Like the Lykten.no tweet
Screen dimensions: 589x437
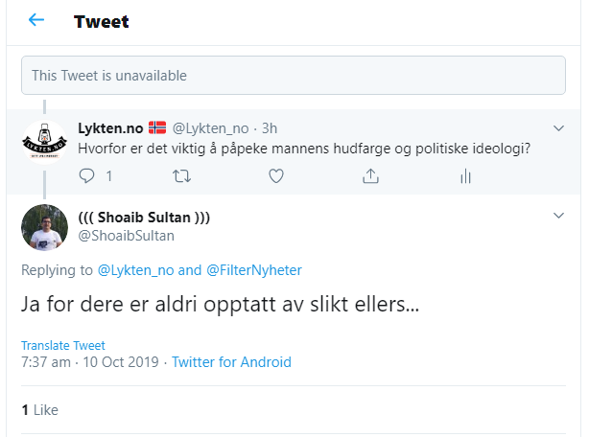(x=275, y=175)
